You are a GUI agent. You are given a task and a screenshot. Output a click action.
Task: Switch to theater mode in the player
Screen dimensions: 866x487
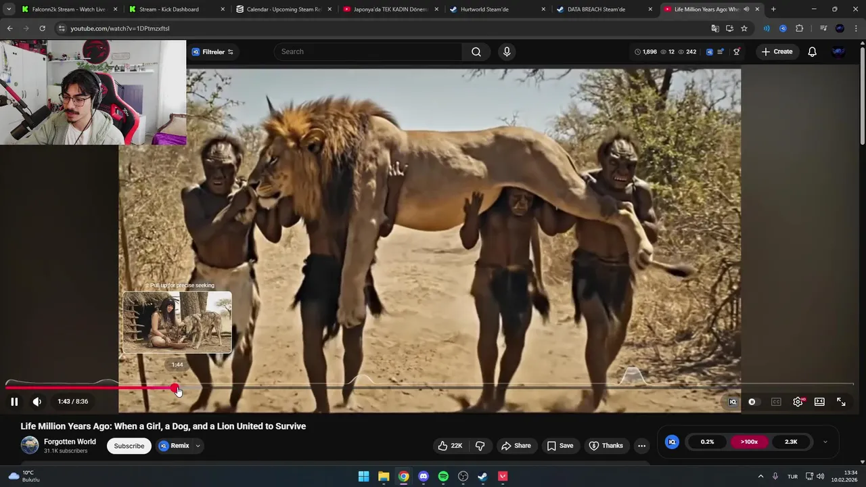click(819, 402)
